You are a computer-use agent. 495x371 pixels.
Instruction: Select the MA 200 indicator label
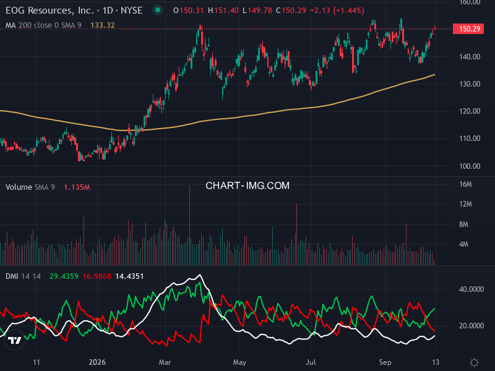[x=43, y=25]
